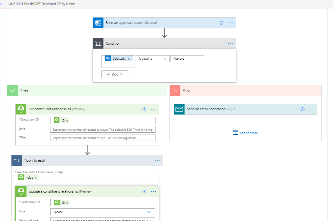Collapse List constituent relationships step header

click(x=87, y=109)
